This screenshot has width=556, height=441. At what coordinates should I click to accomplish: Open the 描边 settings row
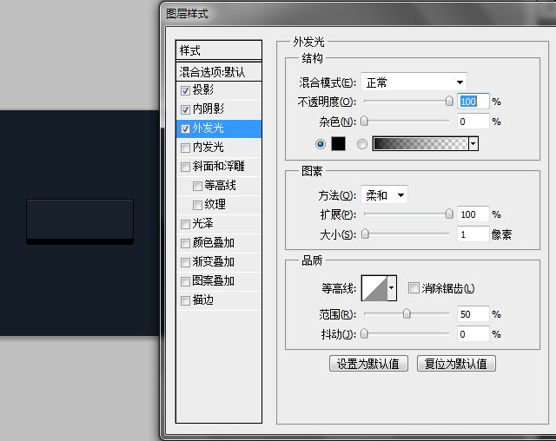coord(219,300)
